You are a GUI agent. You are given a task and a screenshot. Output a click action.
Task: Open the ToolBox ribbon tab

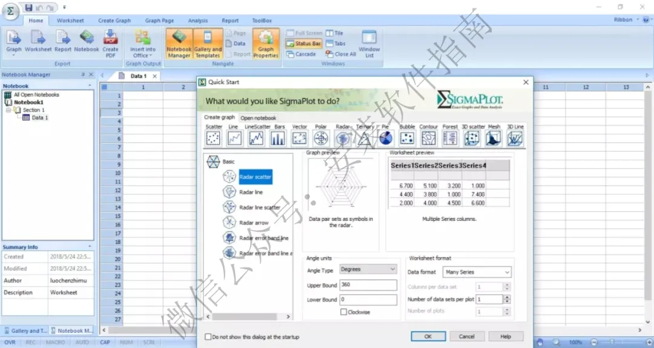click(x=262, y=21)
